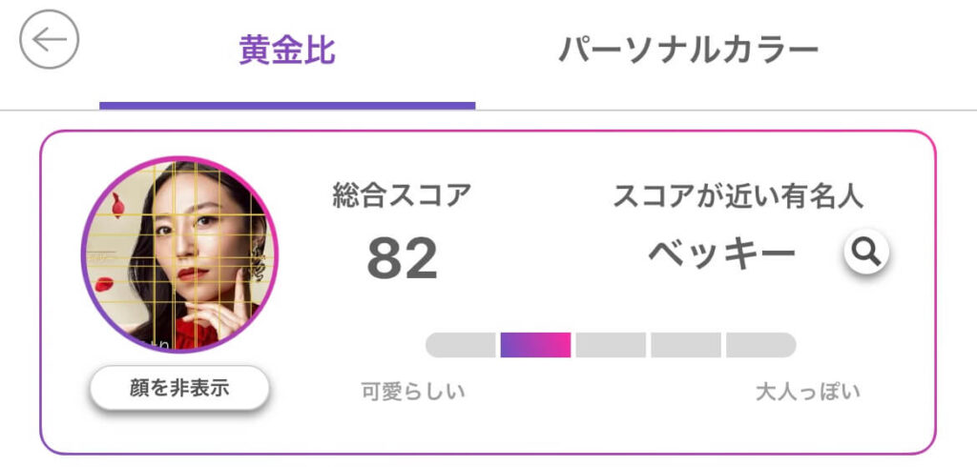Viewport: 977px width, 467px height.
Task: Click the 総合スコア label
Action: click(x=402, y=195)
